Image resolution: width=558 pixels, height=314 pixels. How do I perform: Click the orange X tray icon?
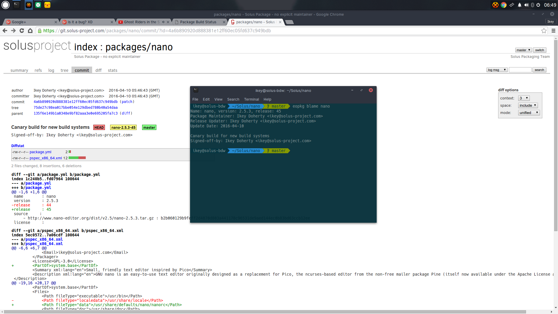point(496,5)
